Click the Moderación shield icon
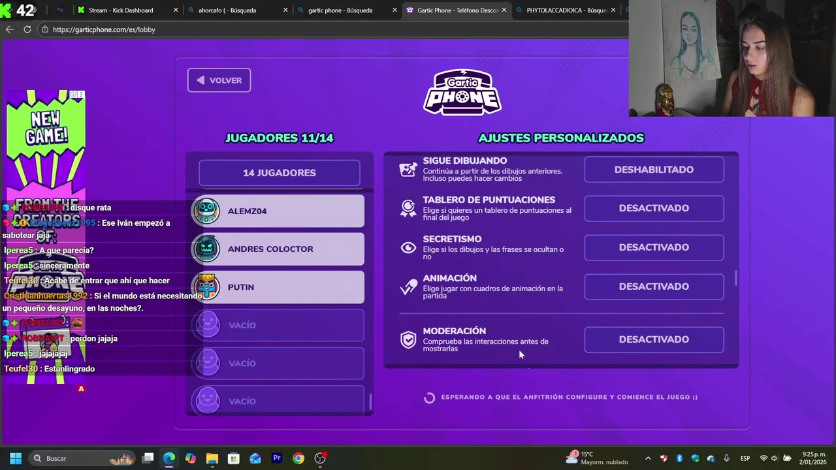Screen dimensions: 836x470 pos(408,339)
